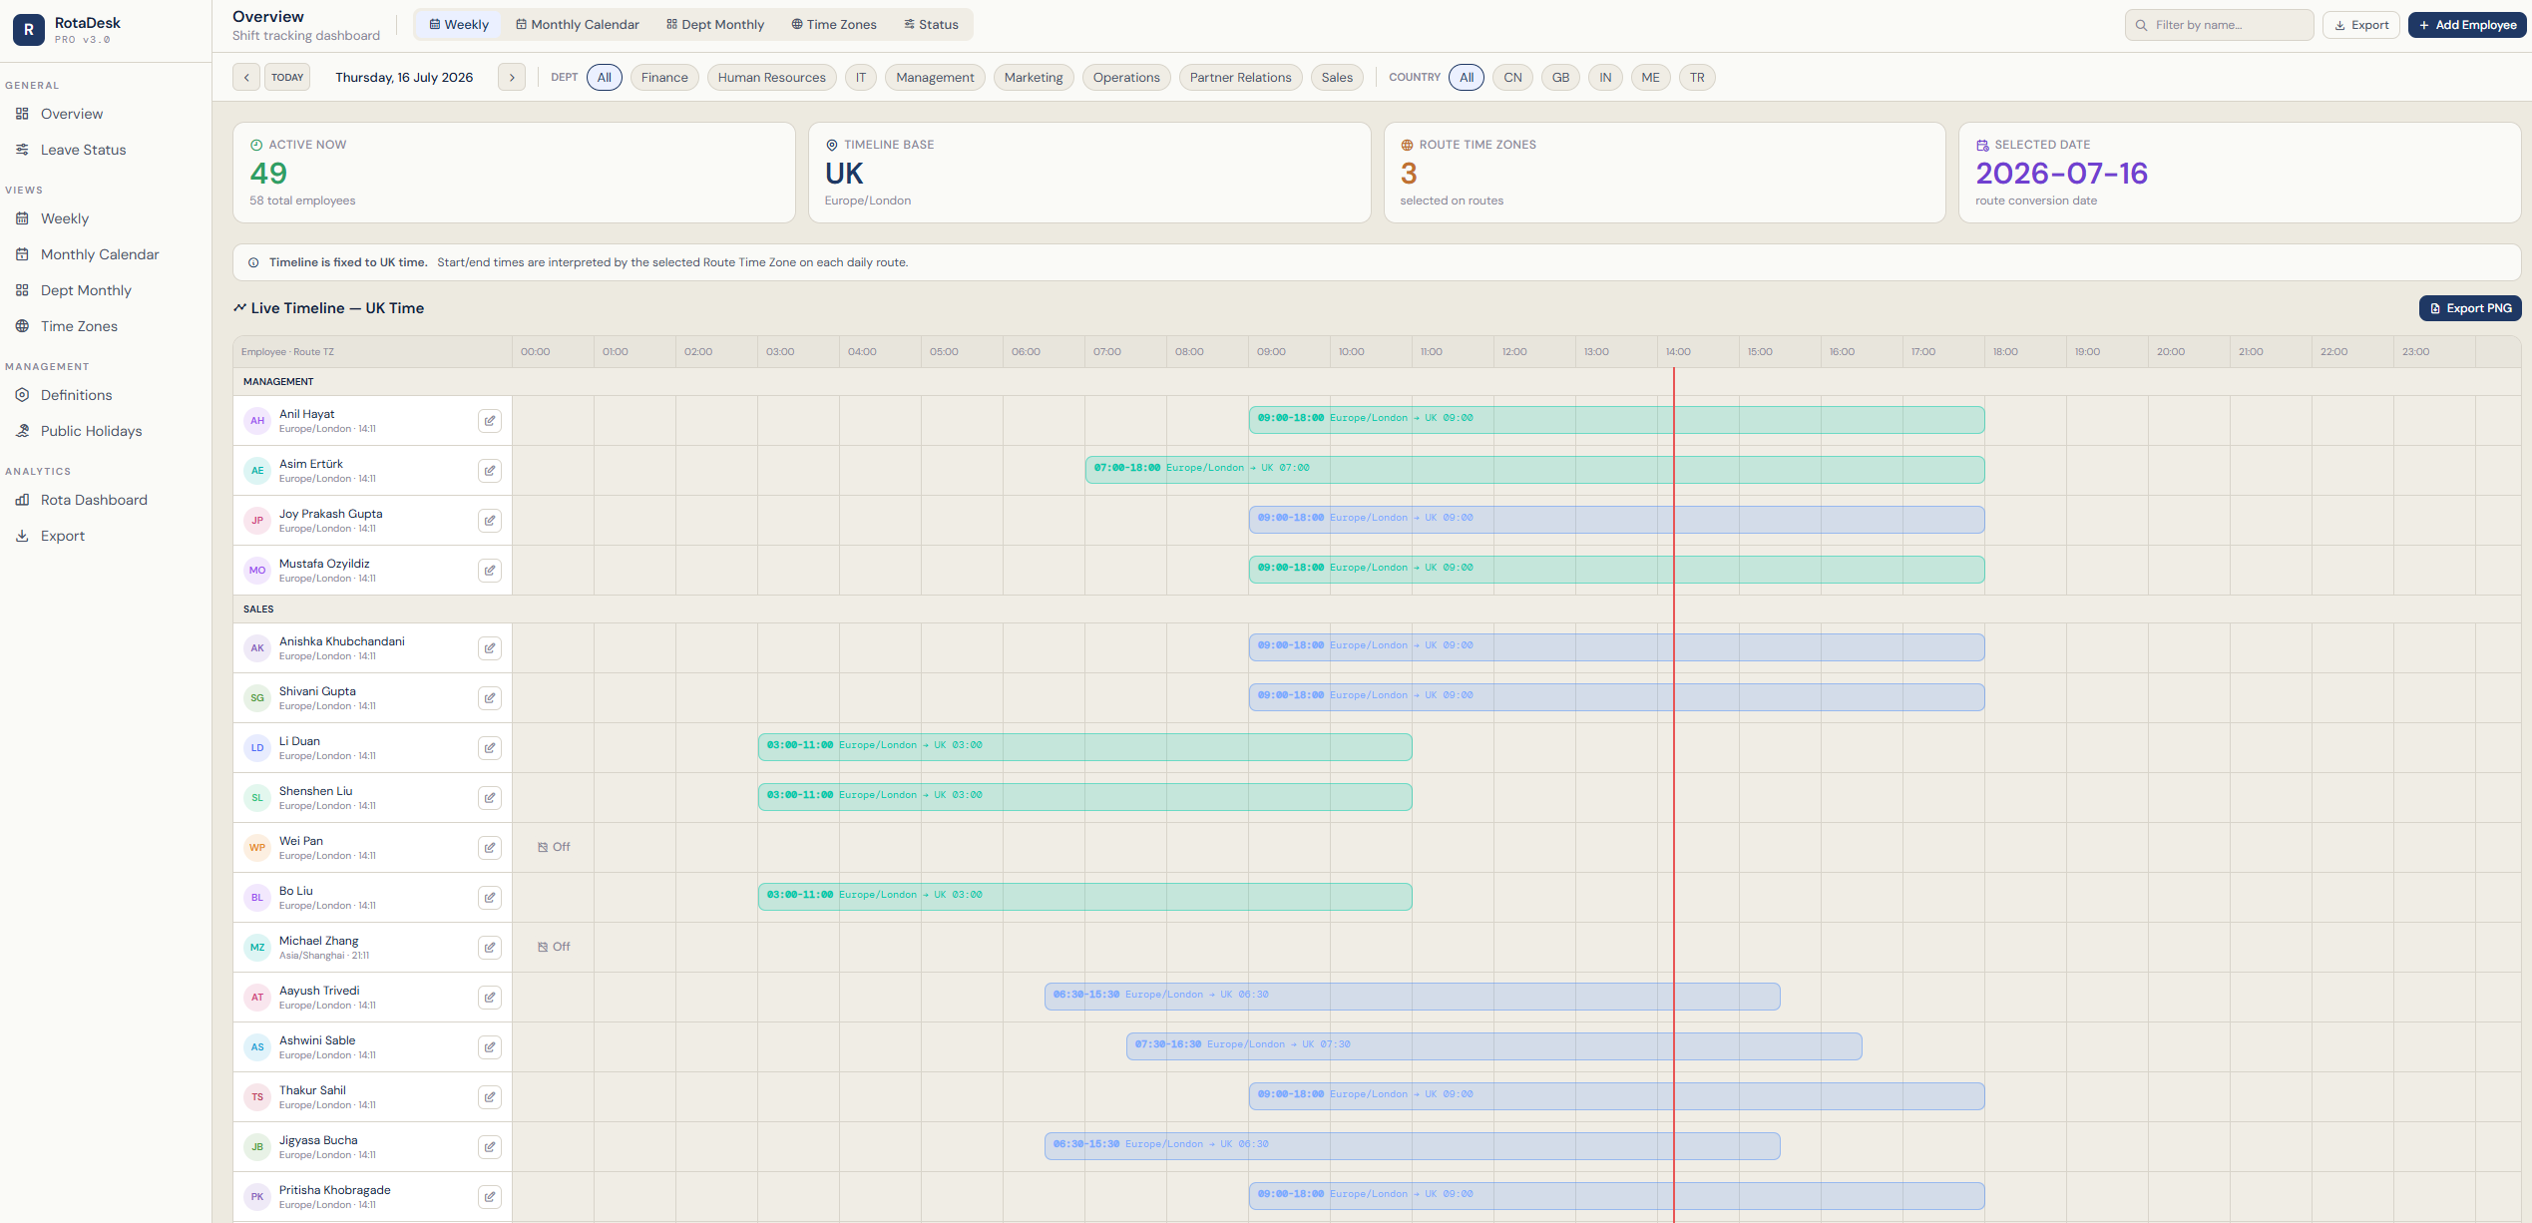Viewport: 2532px width, 1223px height.
Task: Filter by country ME
Action: 1651,78
